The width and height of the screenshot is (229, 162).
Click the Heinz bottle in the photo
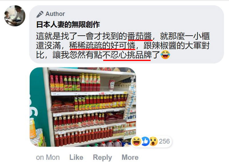112,85
